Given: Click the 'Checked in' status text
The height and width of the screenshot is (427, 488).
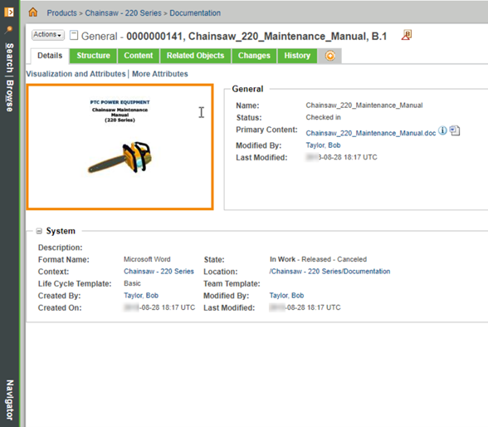Looking at the screenshot, I should click(323, 117).
